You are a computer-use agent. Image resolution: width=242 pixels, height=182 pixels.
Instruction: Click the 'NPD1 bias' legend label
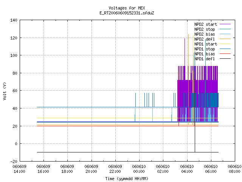(205, 54)
